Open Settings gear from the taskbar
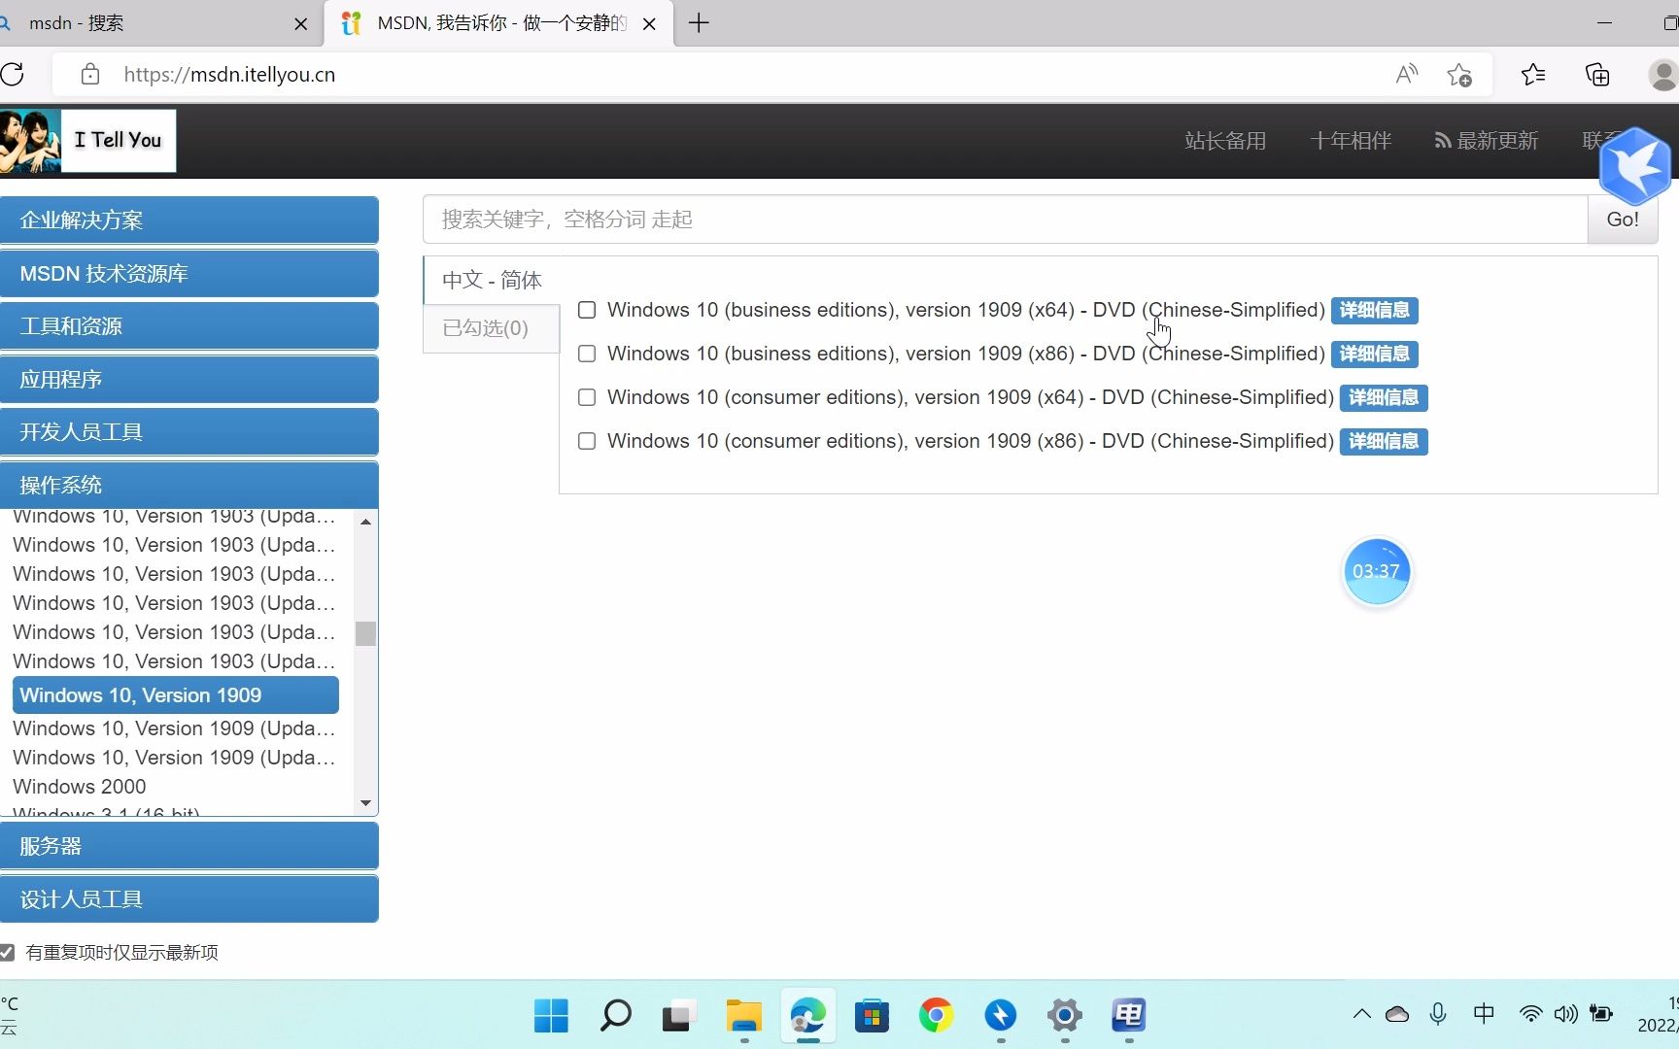 click(x=1065, y=1016)
